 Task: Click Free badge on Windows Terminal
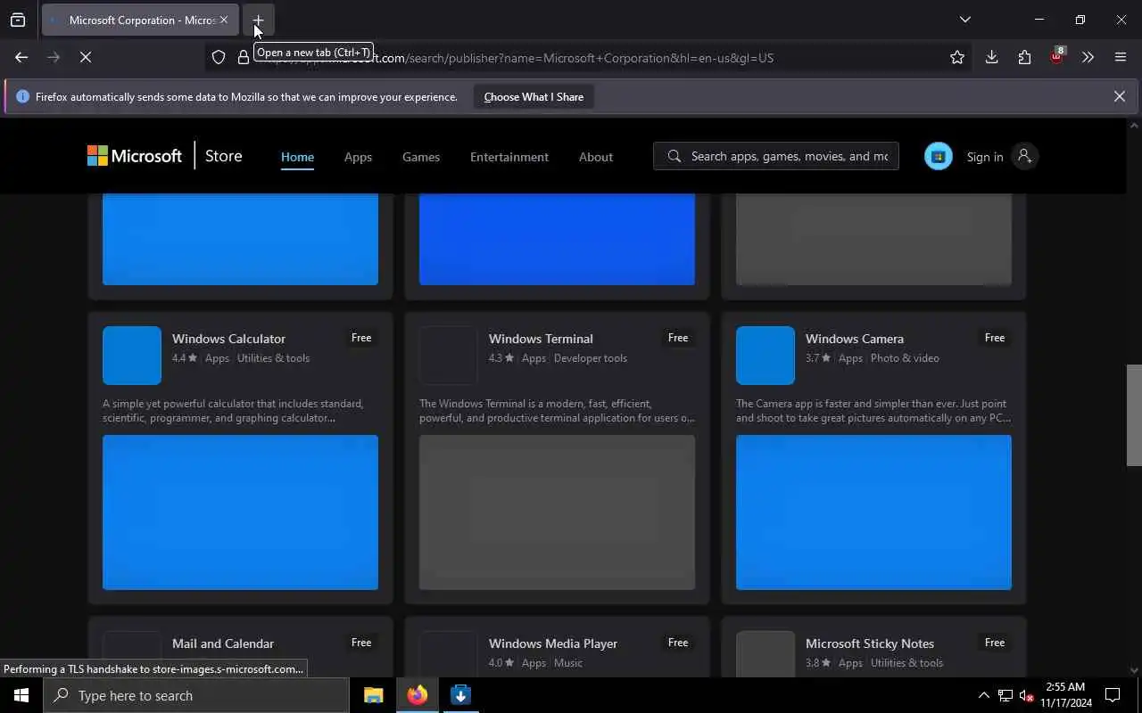click(678, 338)
